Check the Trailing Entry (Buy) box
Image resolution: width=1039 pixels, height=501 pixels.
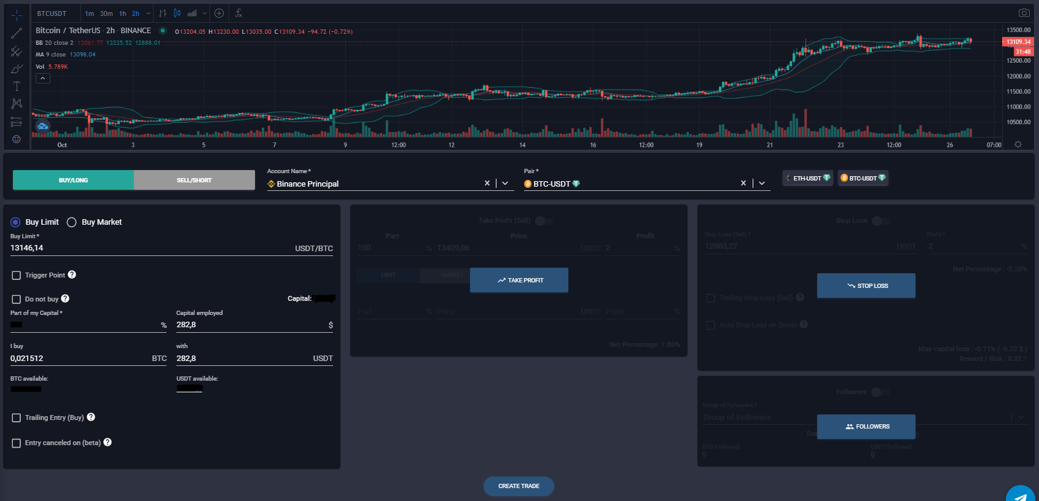click(x=17, y=418)
